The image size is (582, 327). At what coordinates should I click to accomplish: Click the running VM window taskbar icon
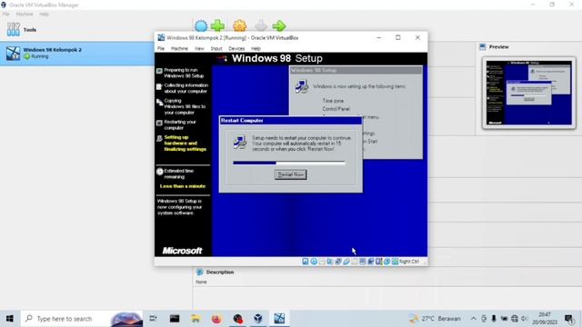coord(279,319)
